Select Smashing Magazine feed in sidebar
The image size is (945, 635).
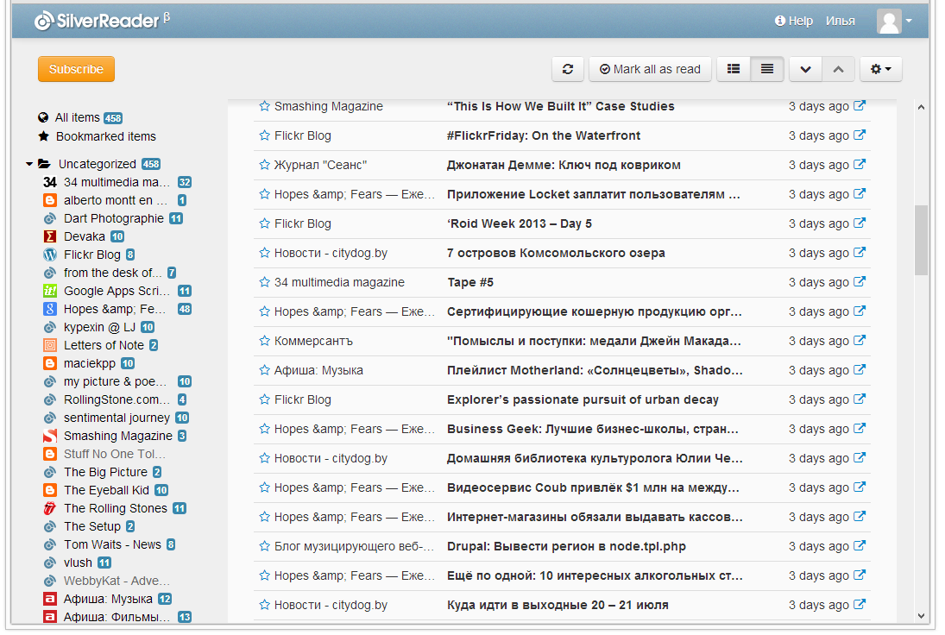pyautogui.click(x=115, y=436)
